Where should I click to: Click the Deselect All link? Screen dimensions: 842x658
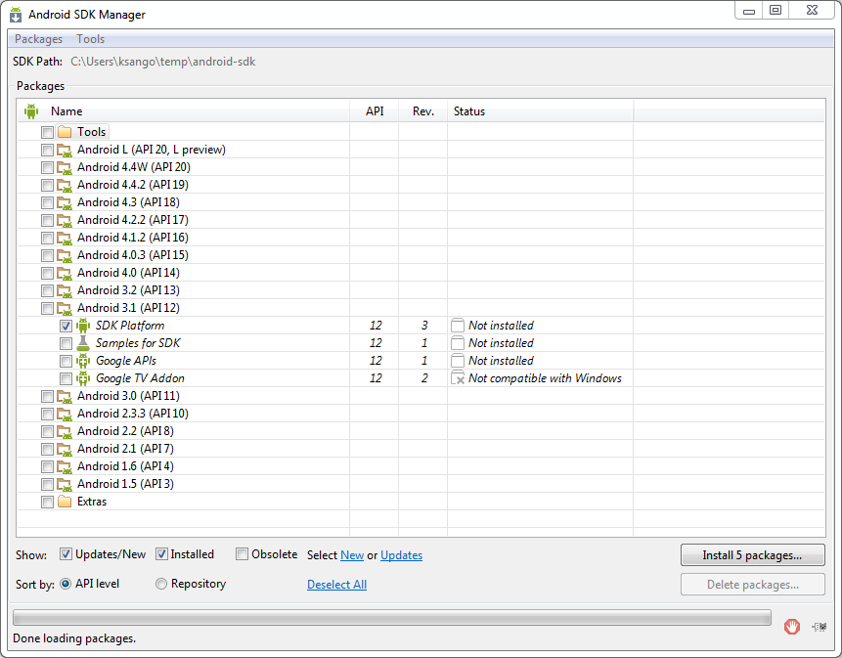pos(336,585)
